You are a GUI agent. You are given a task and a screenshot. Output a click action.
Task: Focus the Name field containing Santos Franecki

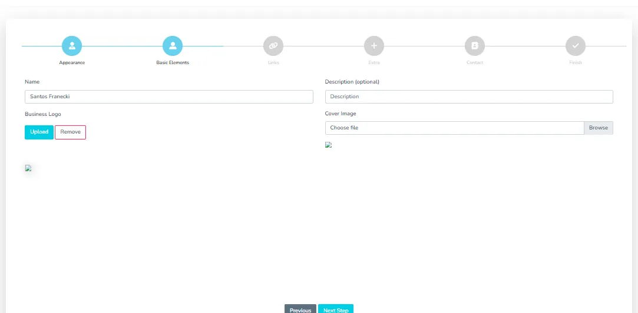click(169, 96)
